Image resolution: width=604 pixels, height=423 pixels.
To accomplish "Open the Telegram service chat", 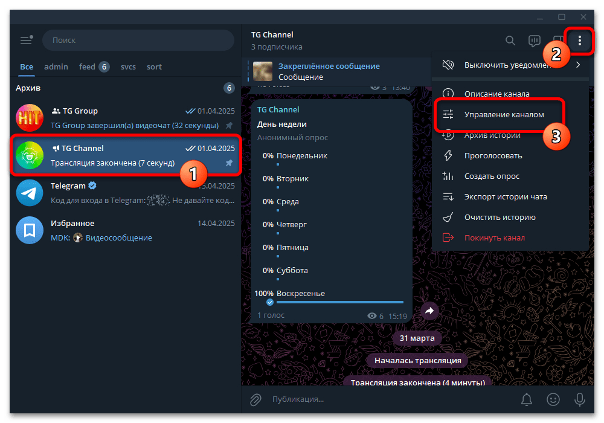I will pos(125,193).
